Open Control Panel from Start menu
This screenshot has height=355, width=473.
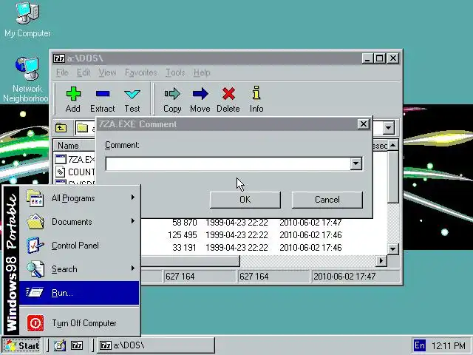point(80,245)
